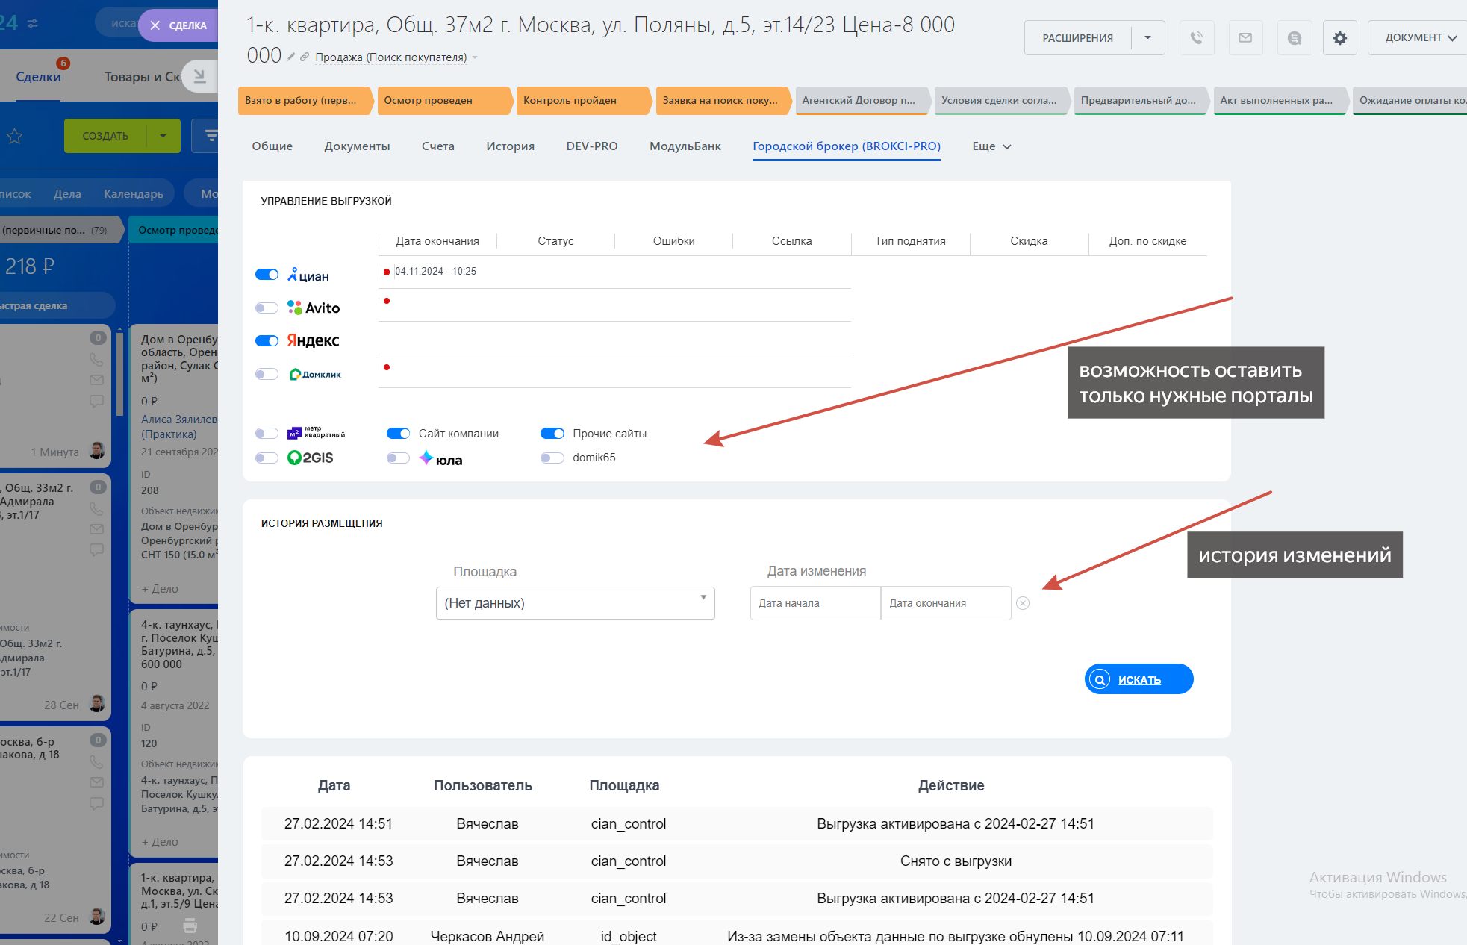Viewport: 1467px width, 945px height.
Task: Enable the Avito portal toggle
Action: [267, 308]
